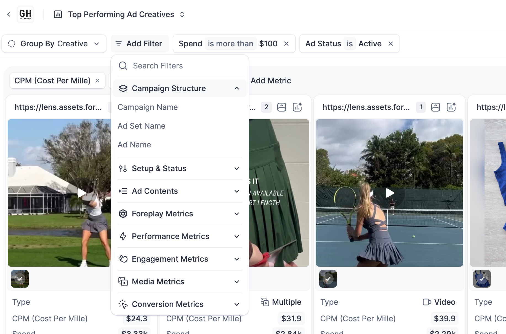Change the Ad Status operator 'is'
Screen dimensions: 506x334
pyautogui.click(x=350, y=44)
